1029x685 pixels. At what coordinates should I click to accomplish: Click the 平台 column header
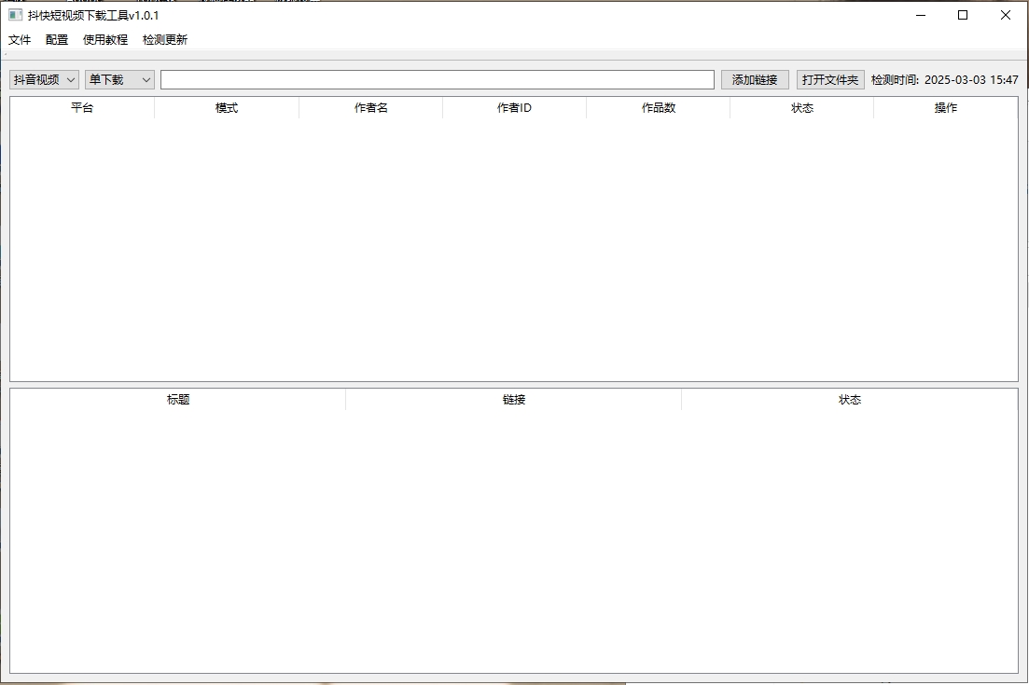(82, 107)
